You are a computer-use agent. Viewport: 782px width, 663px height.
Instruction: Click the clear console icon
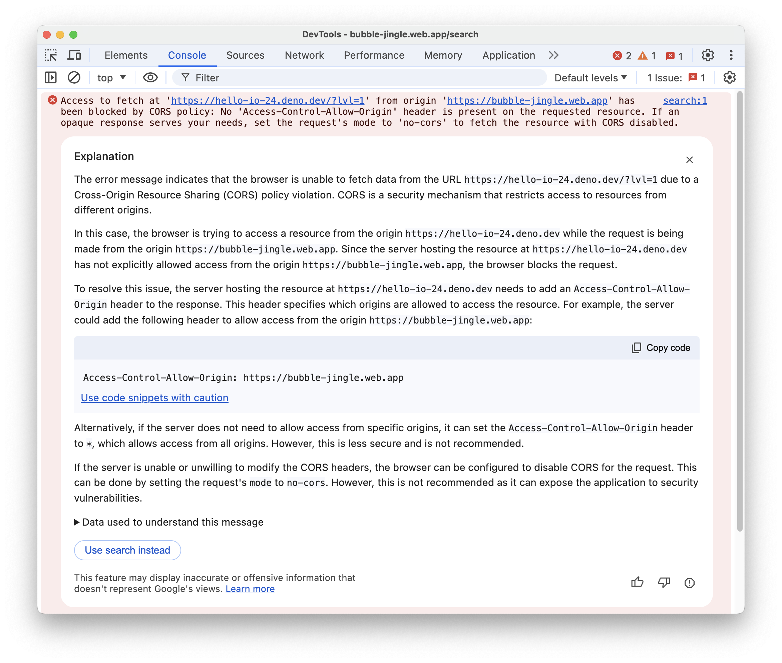(73, 78)
